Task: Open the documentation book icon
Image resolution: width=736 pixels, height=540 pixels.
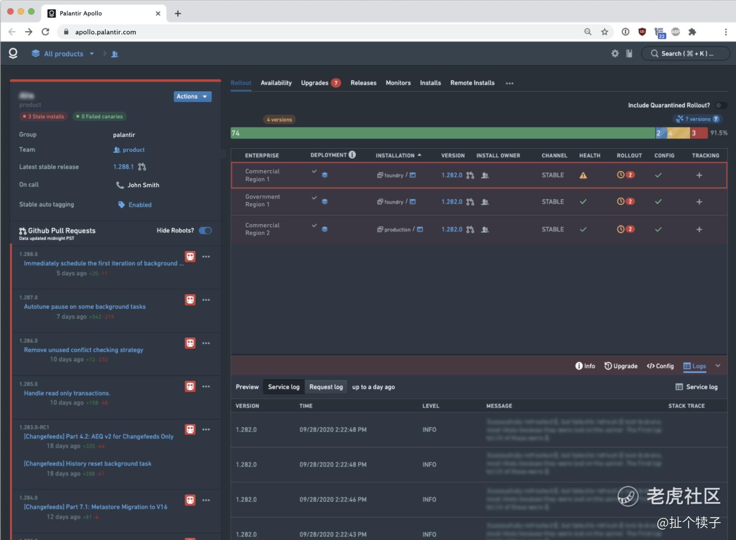Action: click(629, 53)
